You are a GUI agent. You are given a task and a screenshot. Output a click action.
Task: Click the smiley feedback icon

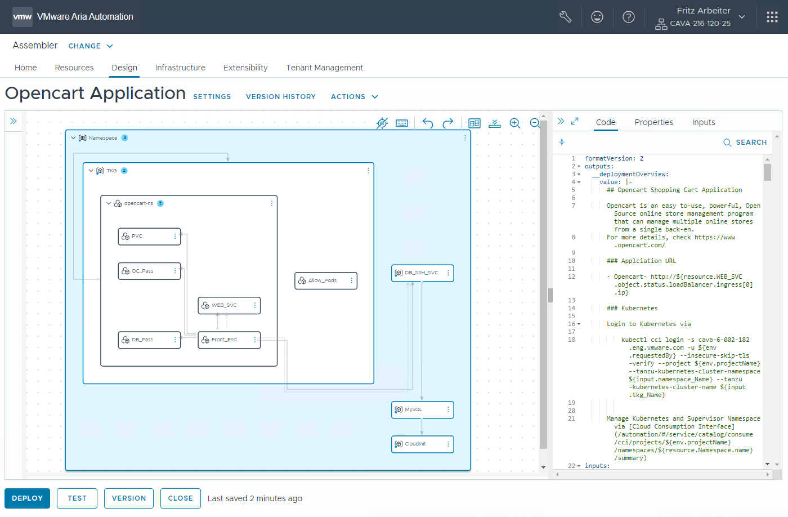(597, 17)
